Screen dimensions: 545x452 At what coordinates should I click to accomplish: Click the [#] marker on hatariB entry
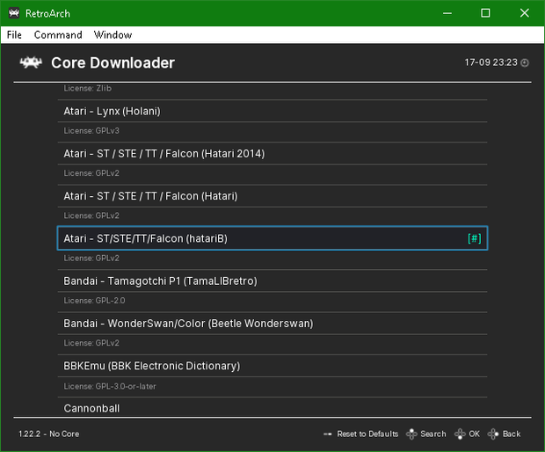475,238
